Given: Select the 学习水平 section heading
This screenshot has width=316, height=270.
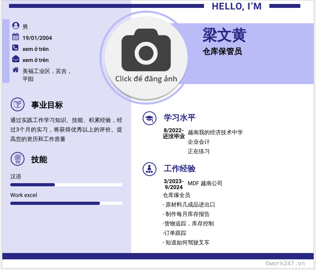Looking at the screenshot, I should coord(179,118).
